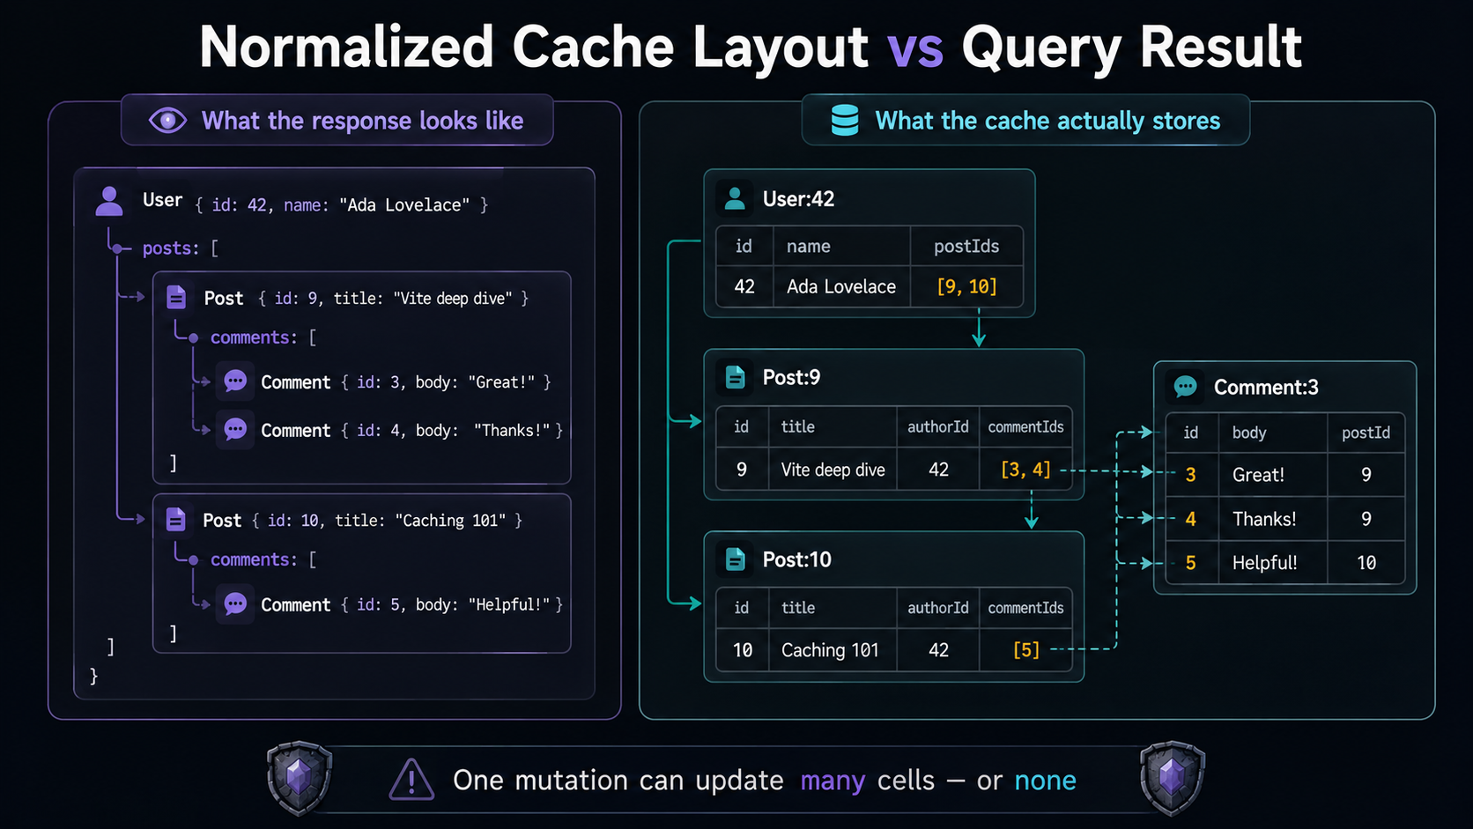
Task: Click the postId header in Comment table
Action: point(1366,432)
